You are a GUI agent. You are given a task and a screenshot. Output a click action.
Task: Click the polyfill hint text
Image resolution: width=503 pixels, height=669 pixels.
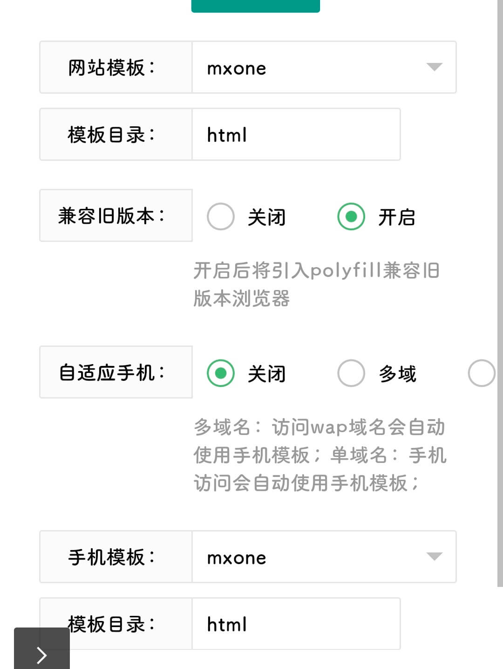[317, 284]
